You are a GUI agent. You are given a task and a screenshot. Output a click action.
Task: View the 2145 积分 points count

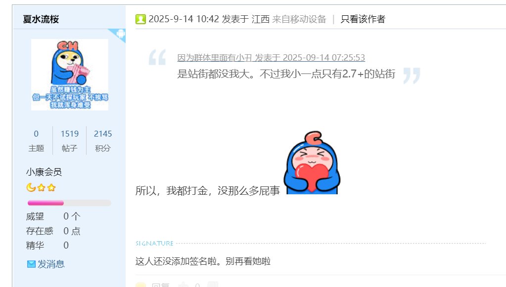click(103, 141)
